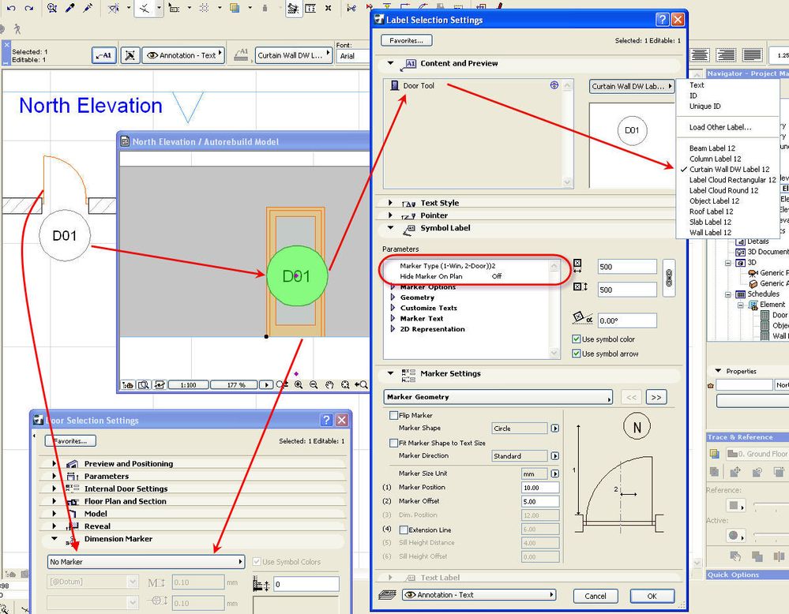Click Zoom Out in North Elevation window
Image resolution: width=789 pixels, height=614 pixels.
[314, 384]
